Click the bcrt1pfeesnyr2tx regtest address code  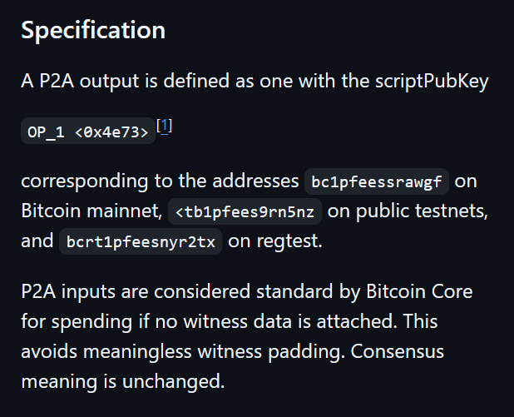(141, 242)
